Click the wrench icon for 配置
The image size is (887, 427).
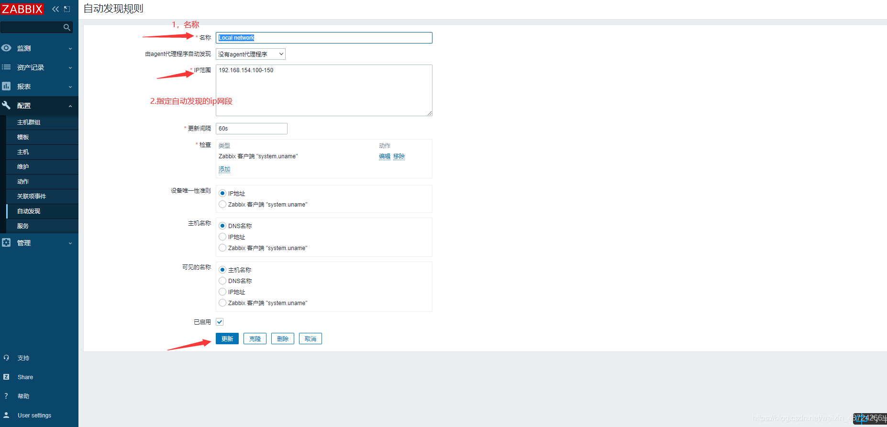coord(6,105)
